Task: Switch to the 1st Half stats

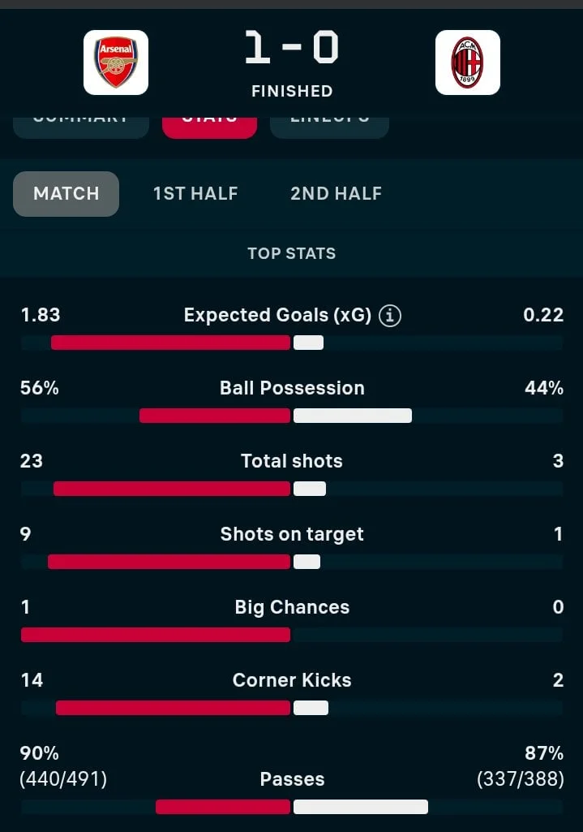Action: (x=195, y=193)
